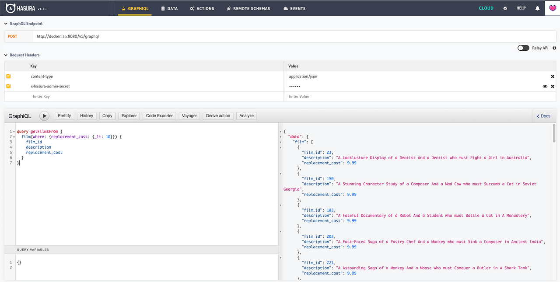Open the REMOTE SCHEMAS section
This screenshot has width=560, height=282.
tap(248, 8)
